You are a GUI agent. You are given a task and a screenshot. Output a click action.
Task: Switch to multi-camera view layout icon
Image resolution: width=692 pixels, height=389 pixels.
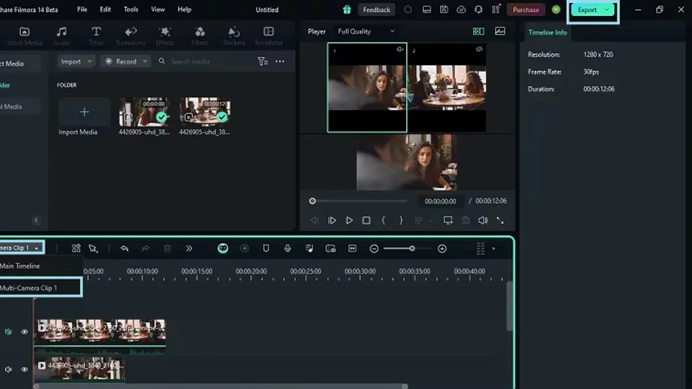[x=478, y=32]
